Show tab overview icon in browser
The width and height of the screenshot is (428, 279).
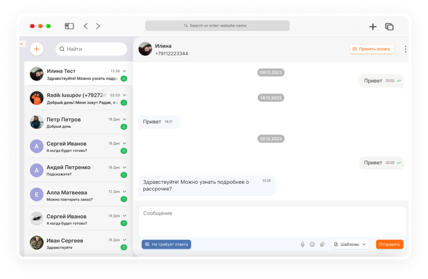[389, 27]
